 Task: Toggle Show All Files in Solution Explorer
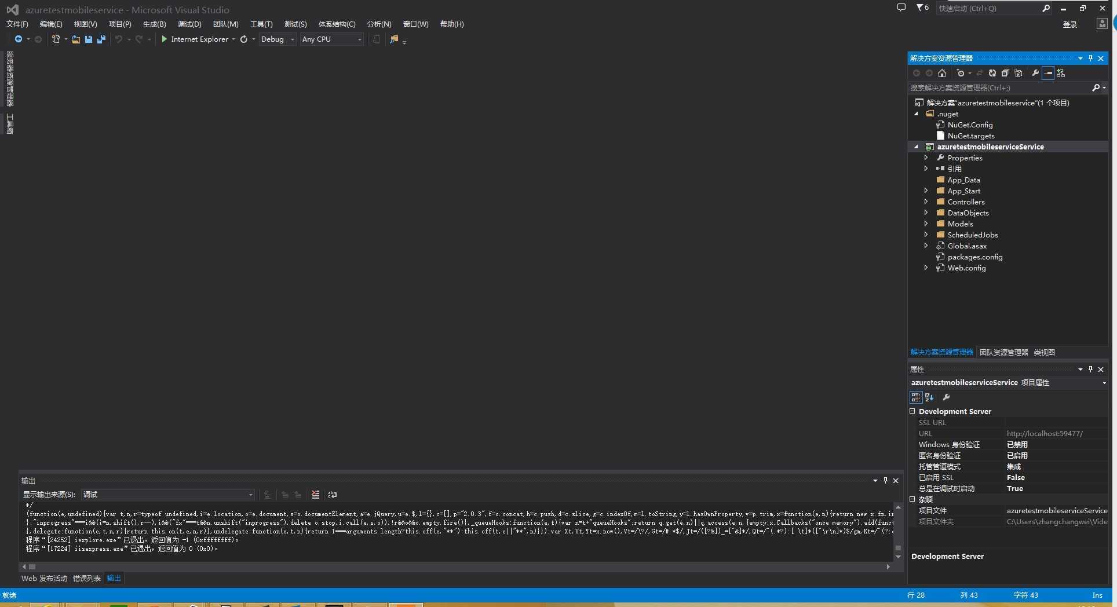click(1018, 73)
